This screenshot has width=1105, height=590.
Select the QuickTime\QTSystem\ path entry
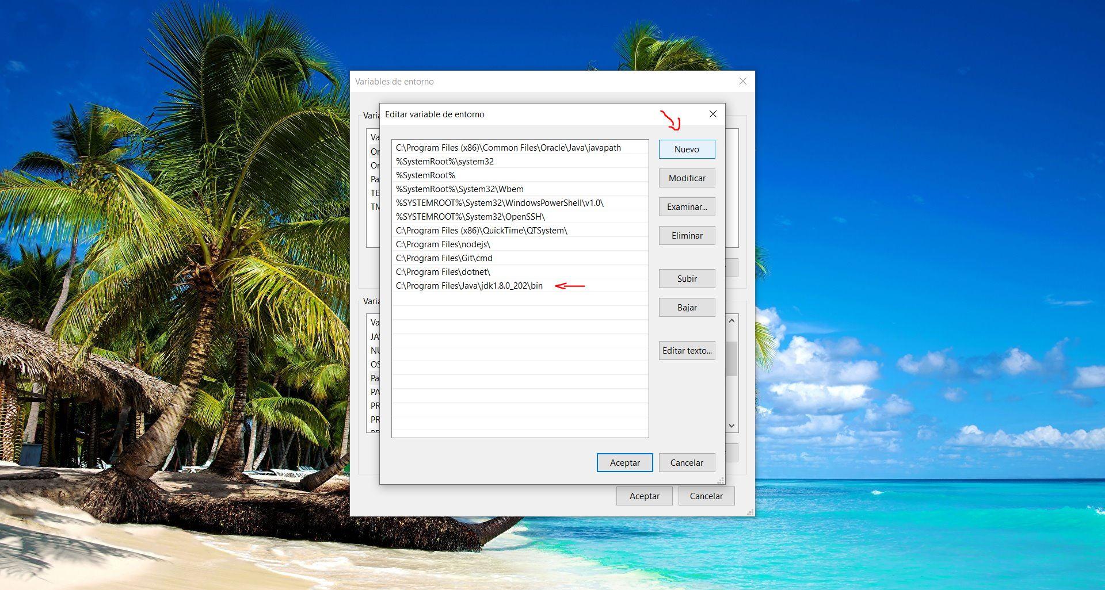point(520,230)
